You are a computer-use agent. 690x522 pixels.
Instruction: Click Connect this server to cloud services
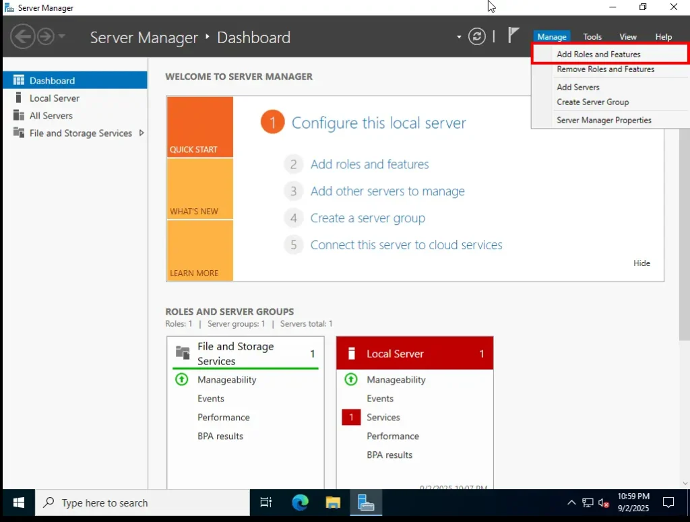(406, 245)
